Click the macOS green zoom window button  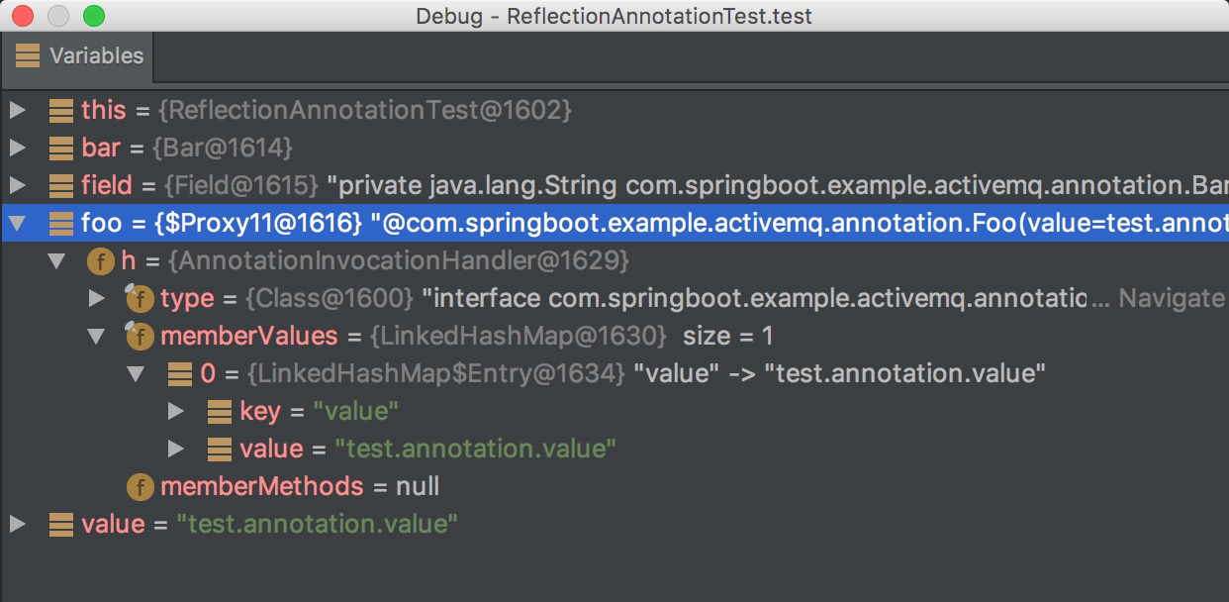coord(94,16)
